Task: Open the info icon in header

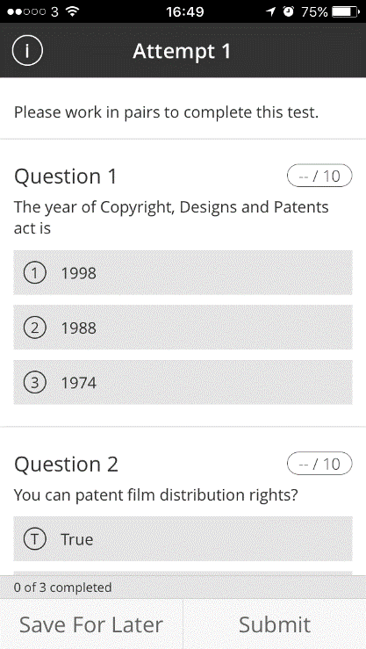Action: (x=27, y=50)
